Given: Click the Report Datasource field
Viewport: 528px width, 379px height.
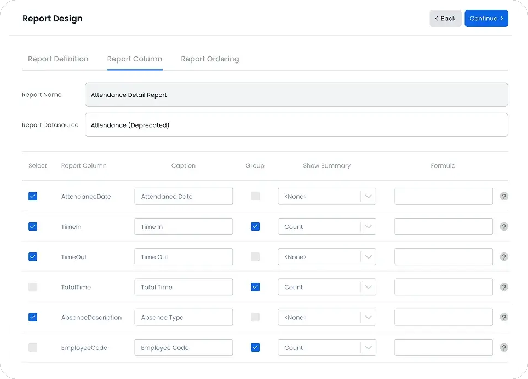Looking at the screenshot, I should 296,125.
